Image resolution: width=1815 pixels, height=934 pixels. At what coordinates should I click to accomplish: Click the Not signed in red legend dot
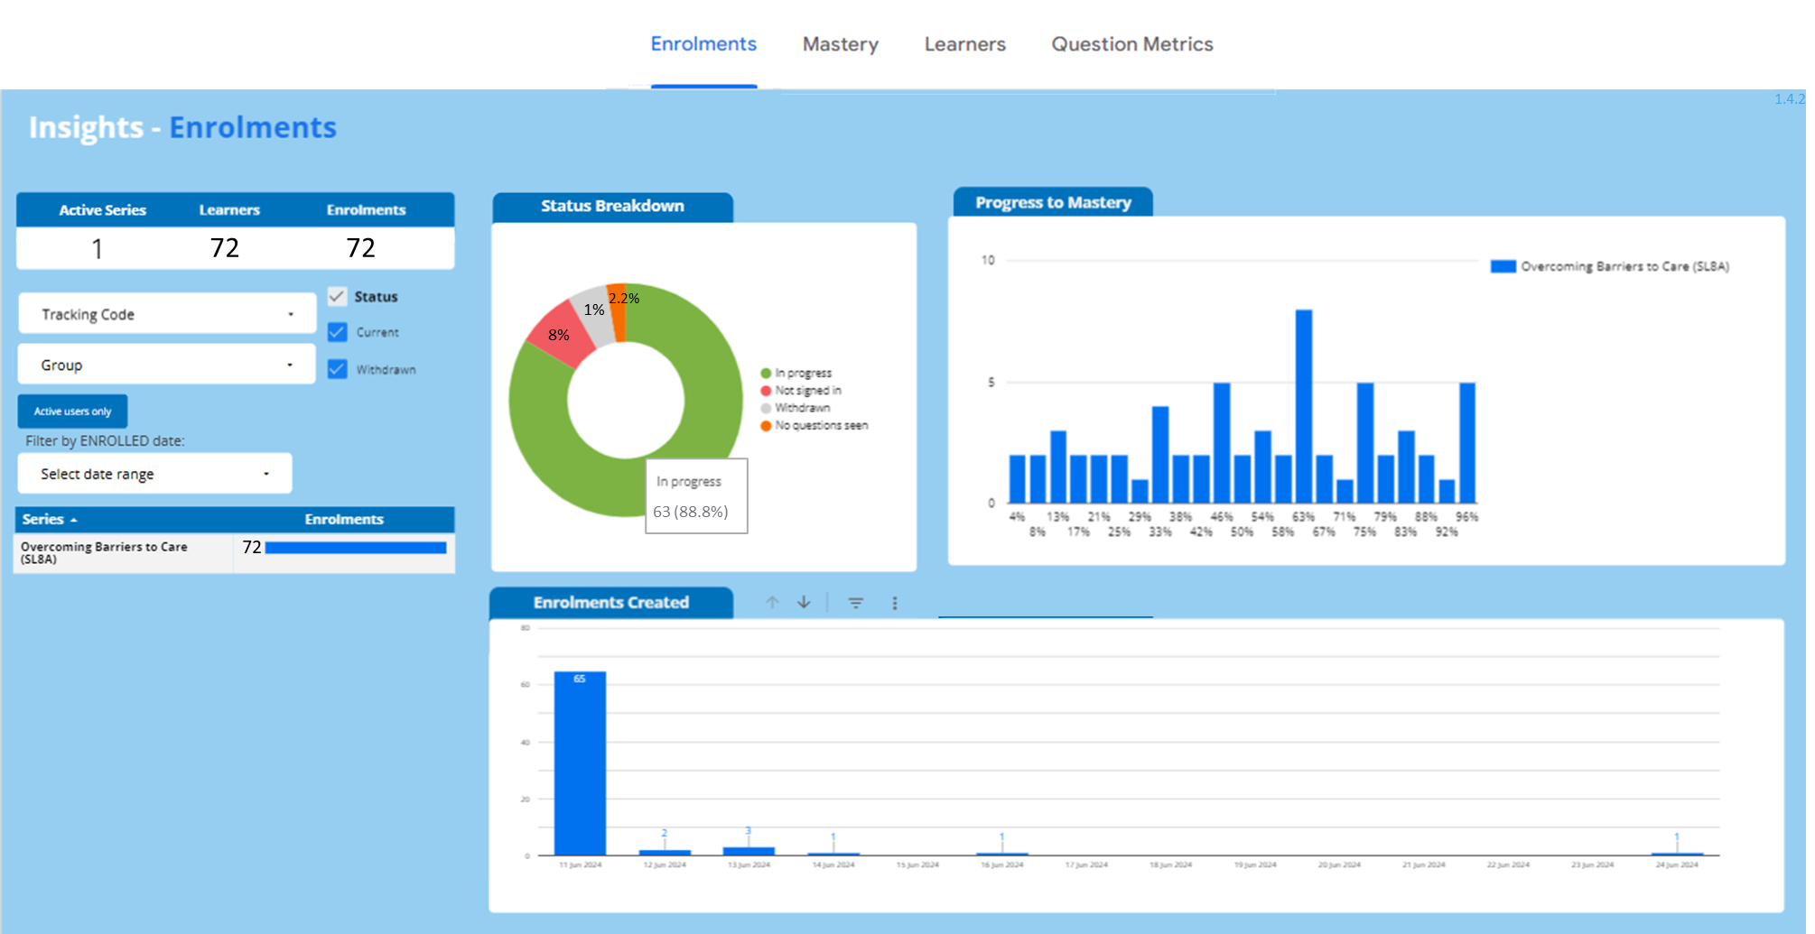tap(766, 391)
